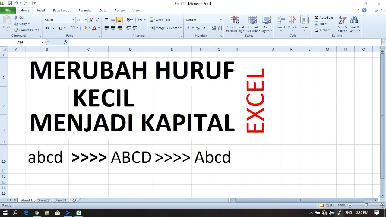Image resolution: width=386 pixels, height=217 pixels.
Task: Increase font size with Grow Font icon
Action: tap(91, 20)
